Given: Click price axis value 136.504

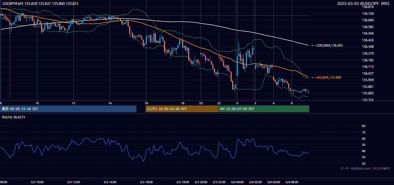Looking at the screenshot, I should pyautogui.click(x=367, y=33).
